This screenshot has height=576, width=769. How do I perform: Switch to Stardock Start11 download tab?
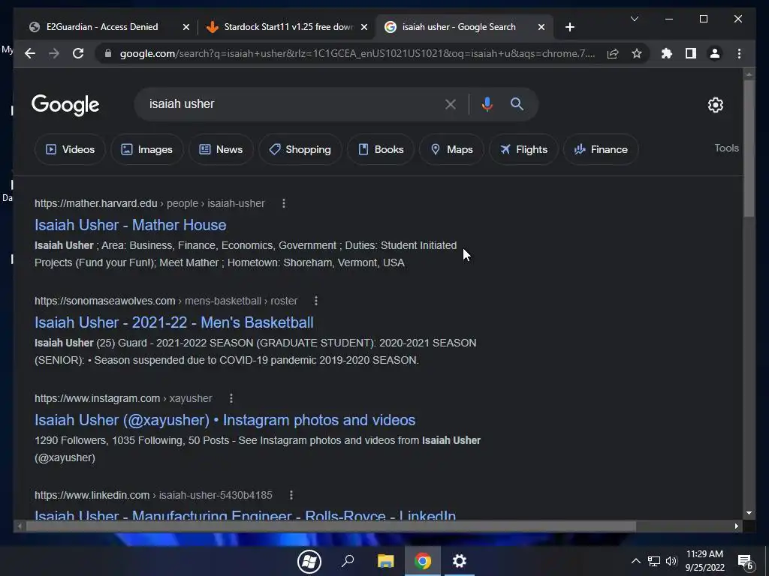tap(288, 27)
